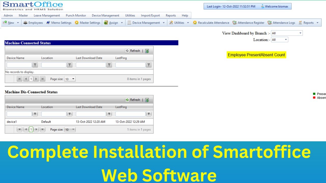Filter Device Name in Dis-Connected grid
This screenshot has height=183, width=326.
35,114
